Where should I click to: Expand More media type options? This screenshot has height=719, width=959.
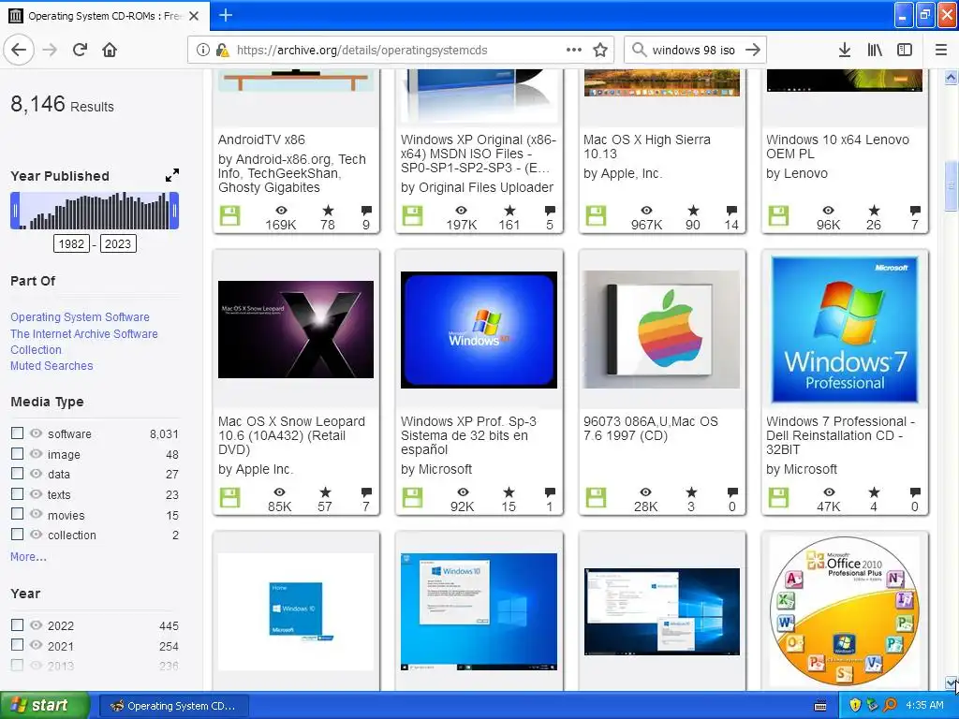28,556
